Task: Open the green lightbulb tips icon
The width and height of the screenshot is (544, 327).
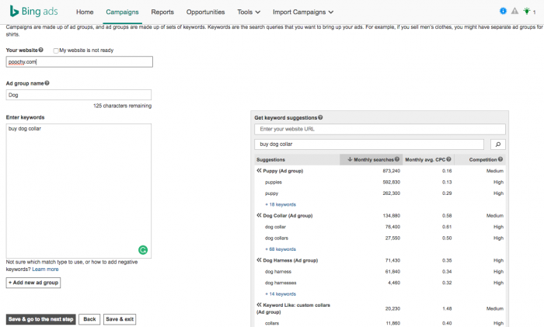Action: coord(526,12)
